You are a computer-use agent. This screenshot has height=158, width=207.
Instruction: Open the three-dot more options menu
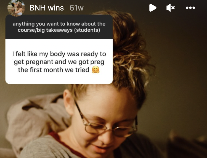coord(190,8)
